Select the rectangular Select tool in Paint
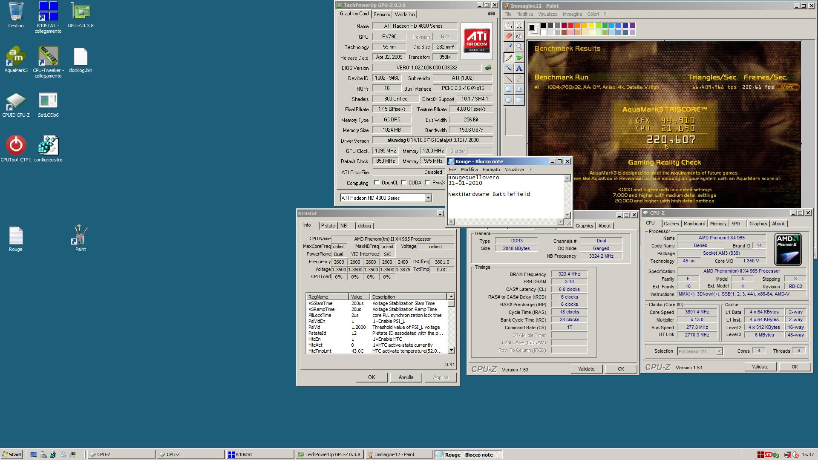 pos(519,26)
